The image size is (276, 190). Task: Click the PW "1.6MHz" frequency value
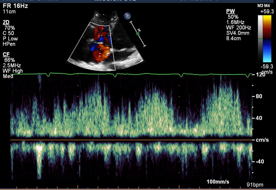[x=235, y=22]
